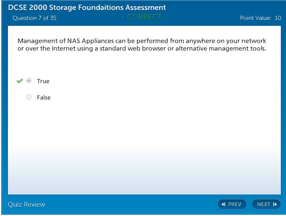Go to the next question with NEXT
This screenshot has width=286, height=216.
coord(266,204)
